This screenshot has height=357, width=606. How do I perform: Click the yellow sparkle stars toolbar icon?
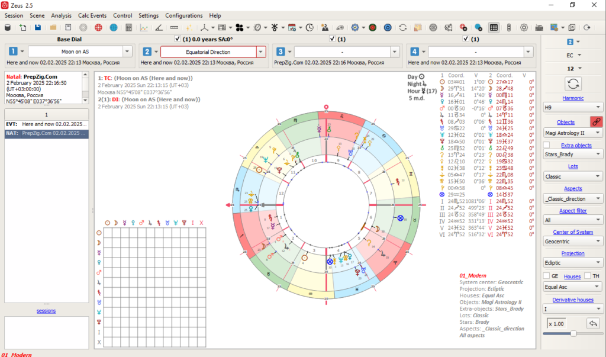click(189, 27)
